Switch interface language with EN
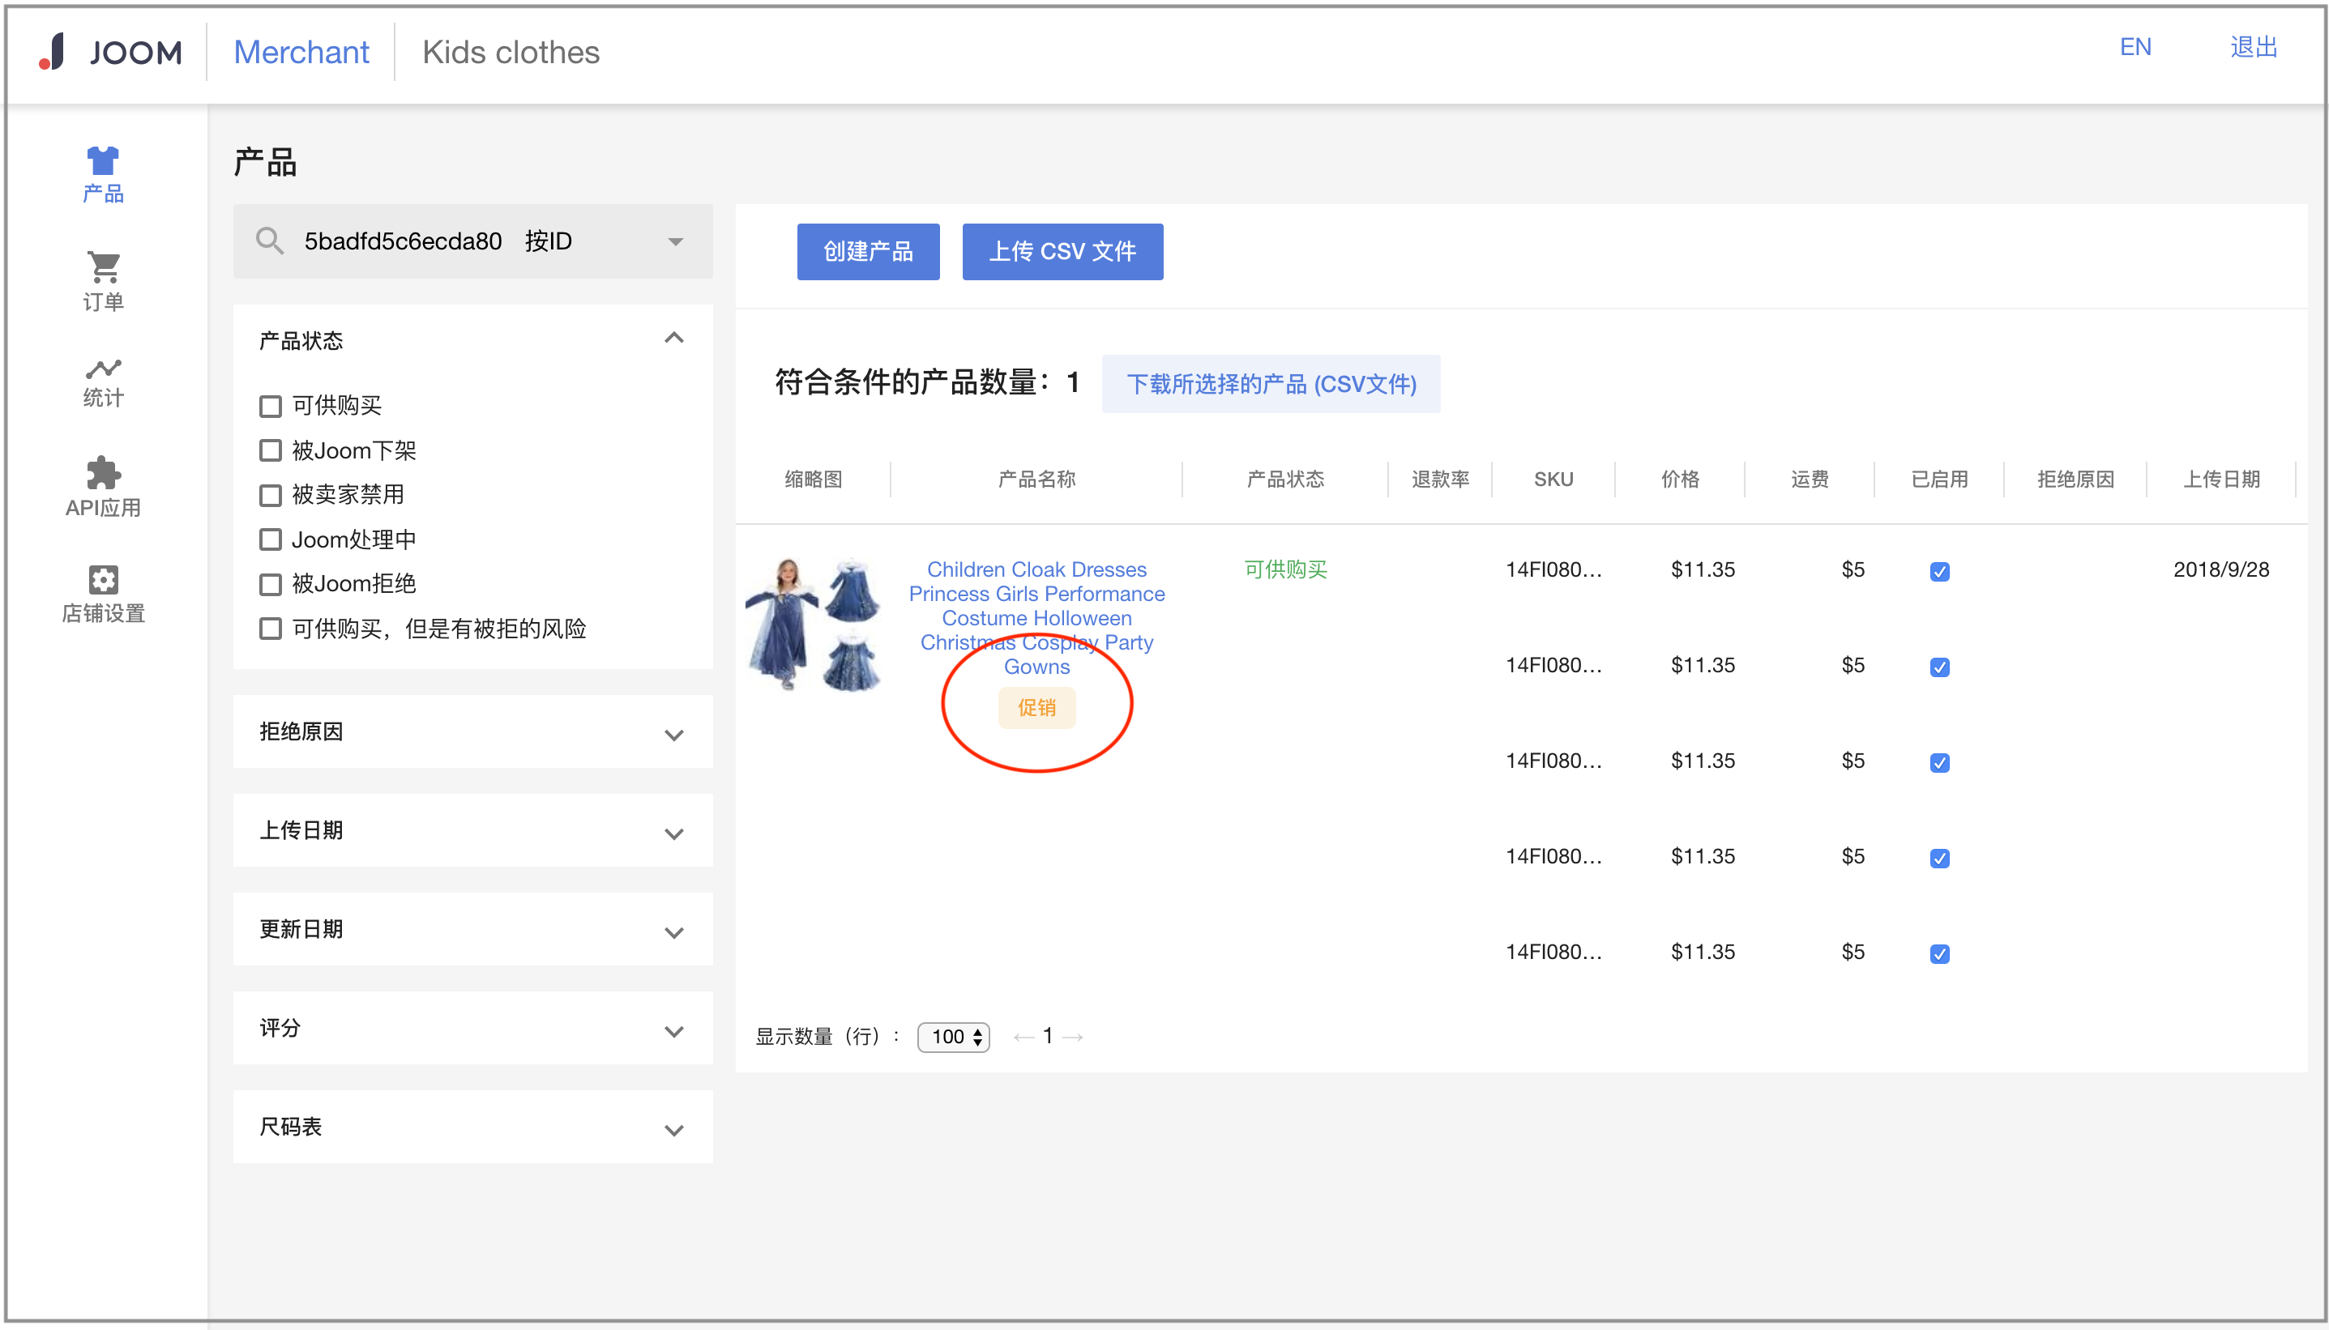This screenshot has height=1330, width=2329. 2135,47
